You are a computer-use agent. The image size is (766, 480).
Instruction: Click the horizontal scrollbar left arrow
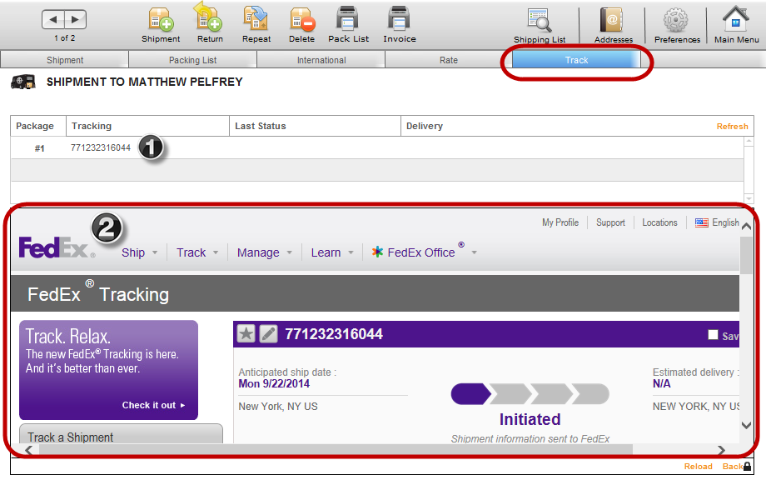(x=29, y=450)
